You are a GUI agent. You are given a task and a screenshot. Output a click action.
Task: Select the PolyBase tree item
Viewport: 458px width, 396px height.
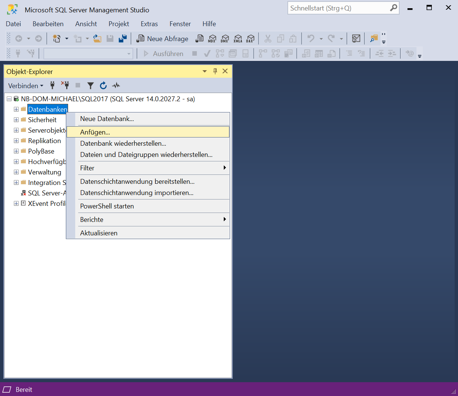pyautogui.click(x=41, y=151)
